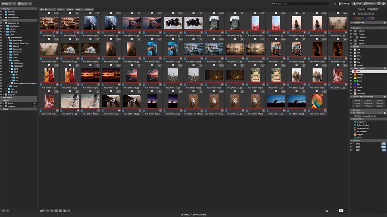Open the Sort dropdown

pos(70,9)
